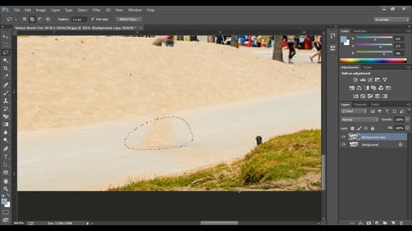412x231 pixels.
Task: Select the Dodge tool
Action: 6,140
